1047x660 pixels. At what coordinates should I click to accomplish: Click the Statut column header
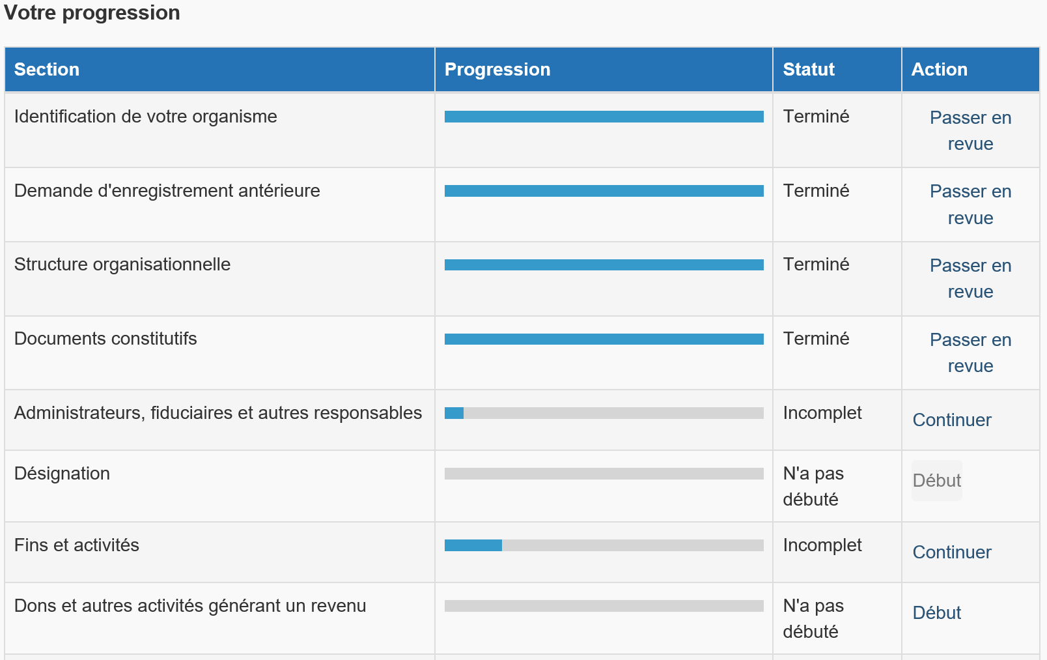click(x=809, y=70)
